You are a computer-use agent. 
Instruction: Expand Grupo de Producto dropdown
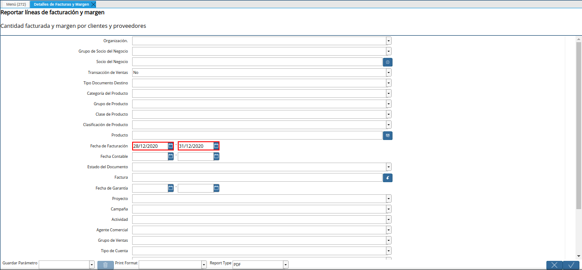pos(389,104)
